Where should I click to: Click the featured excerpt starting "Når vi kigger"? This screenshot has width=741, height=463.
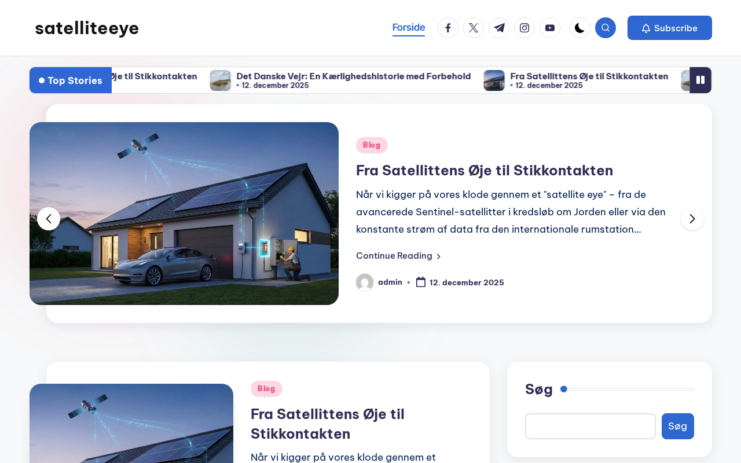point(511,212)
